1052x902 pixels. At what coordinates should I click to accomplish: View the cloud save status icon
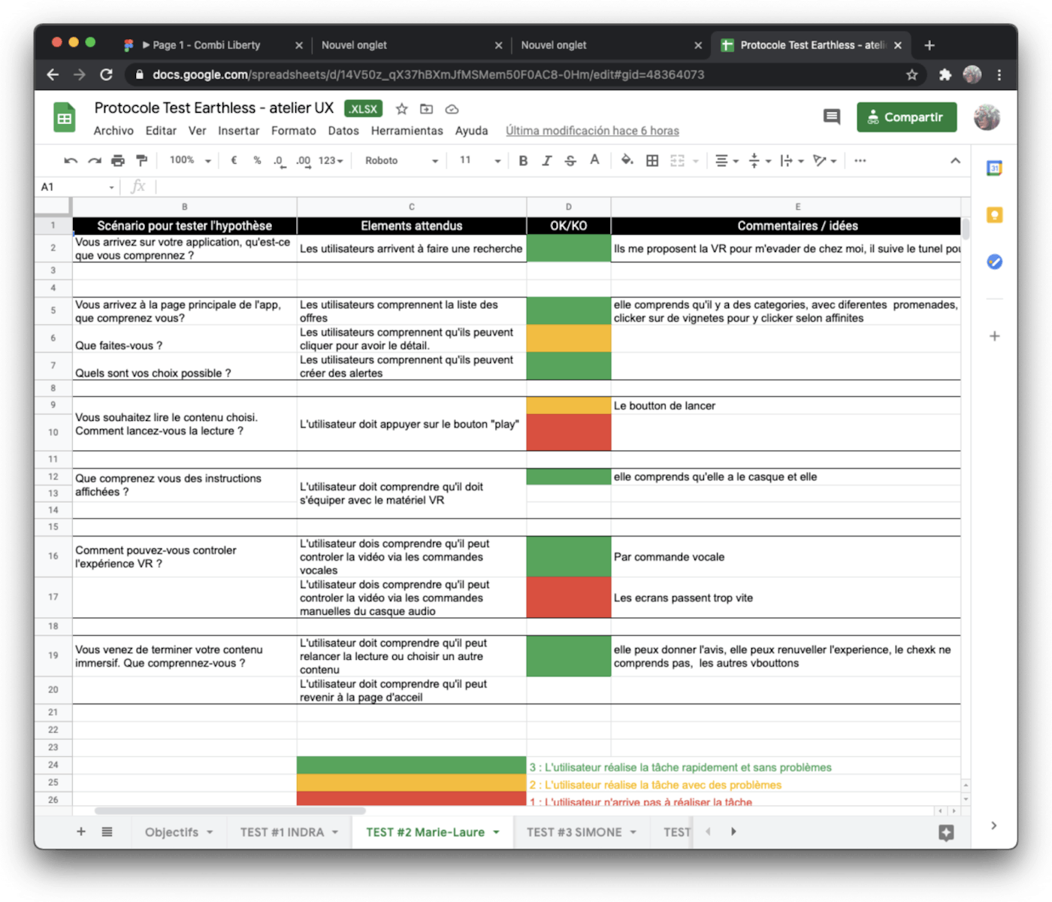click(452, 109)
